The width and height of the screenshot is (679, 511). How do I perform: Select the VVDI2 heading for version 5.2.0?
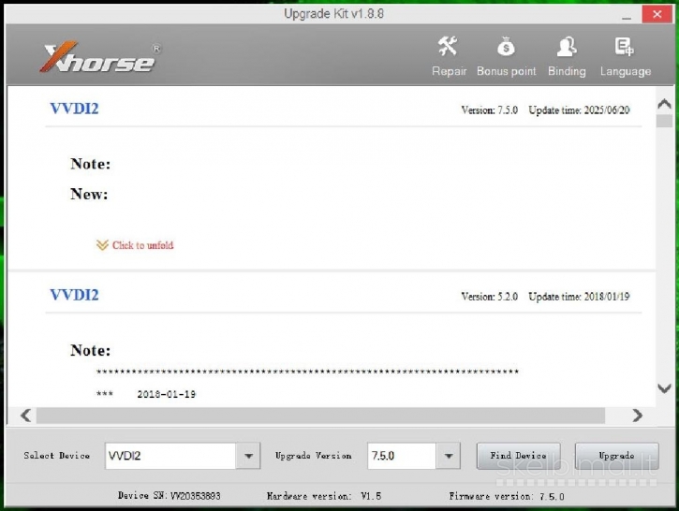pos(75,295)
